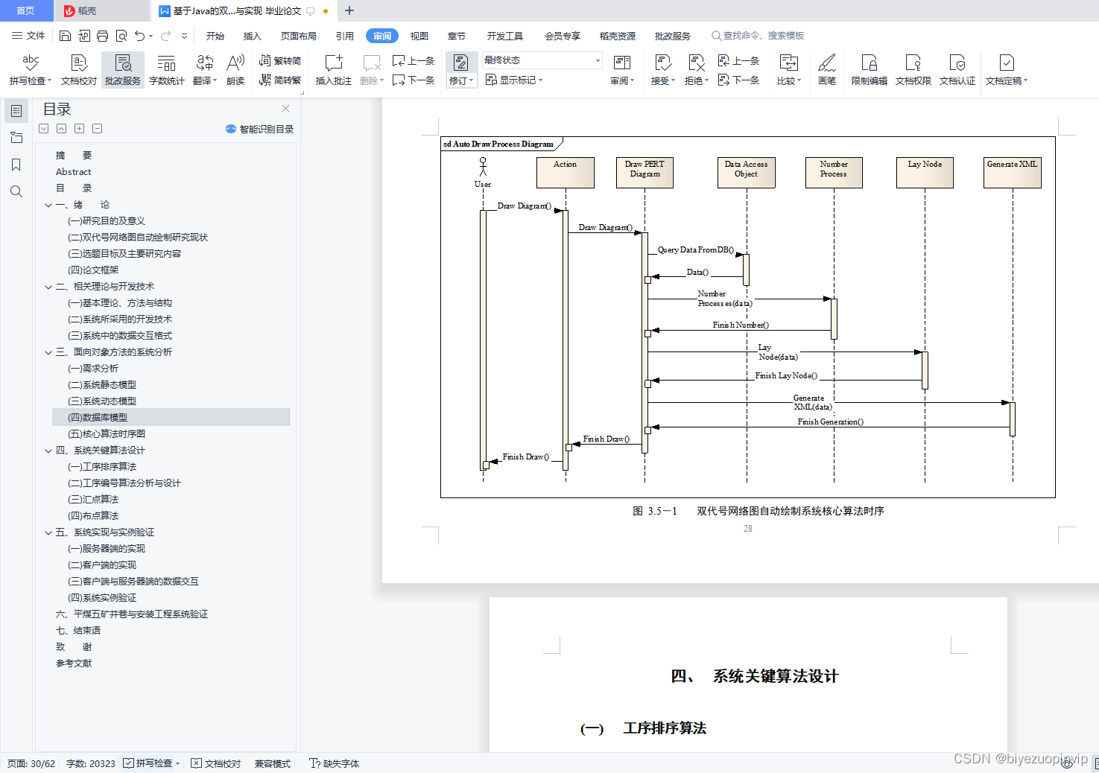The height and width of the screenshot is (773, 1099).
Task: Click the 文档定稿 finalize document icon
Action: 1007,63
